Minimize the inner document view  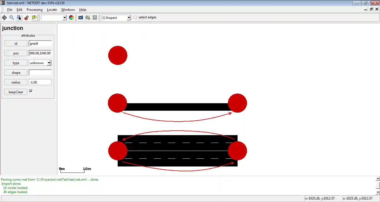point(366,9)
